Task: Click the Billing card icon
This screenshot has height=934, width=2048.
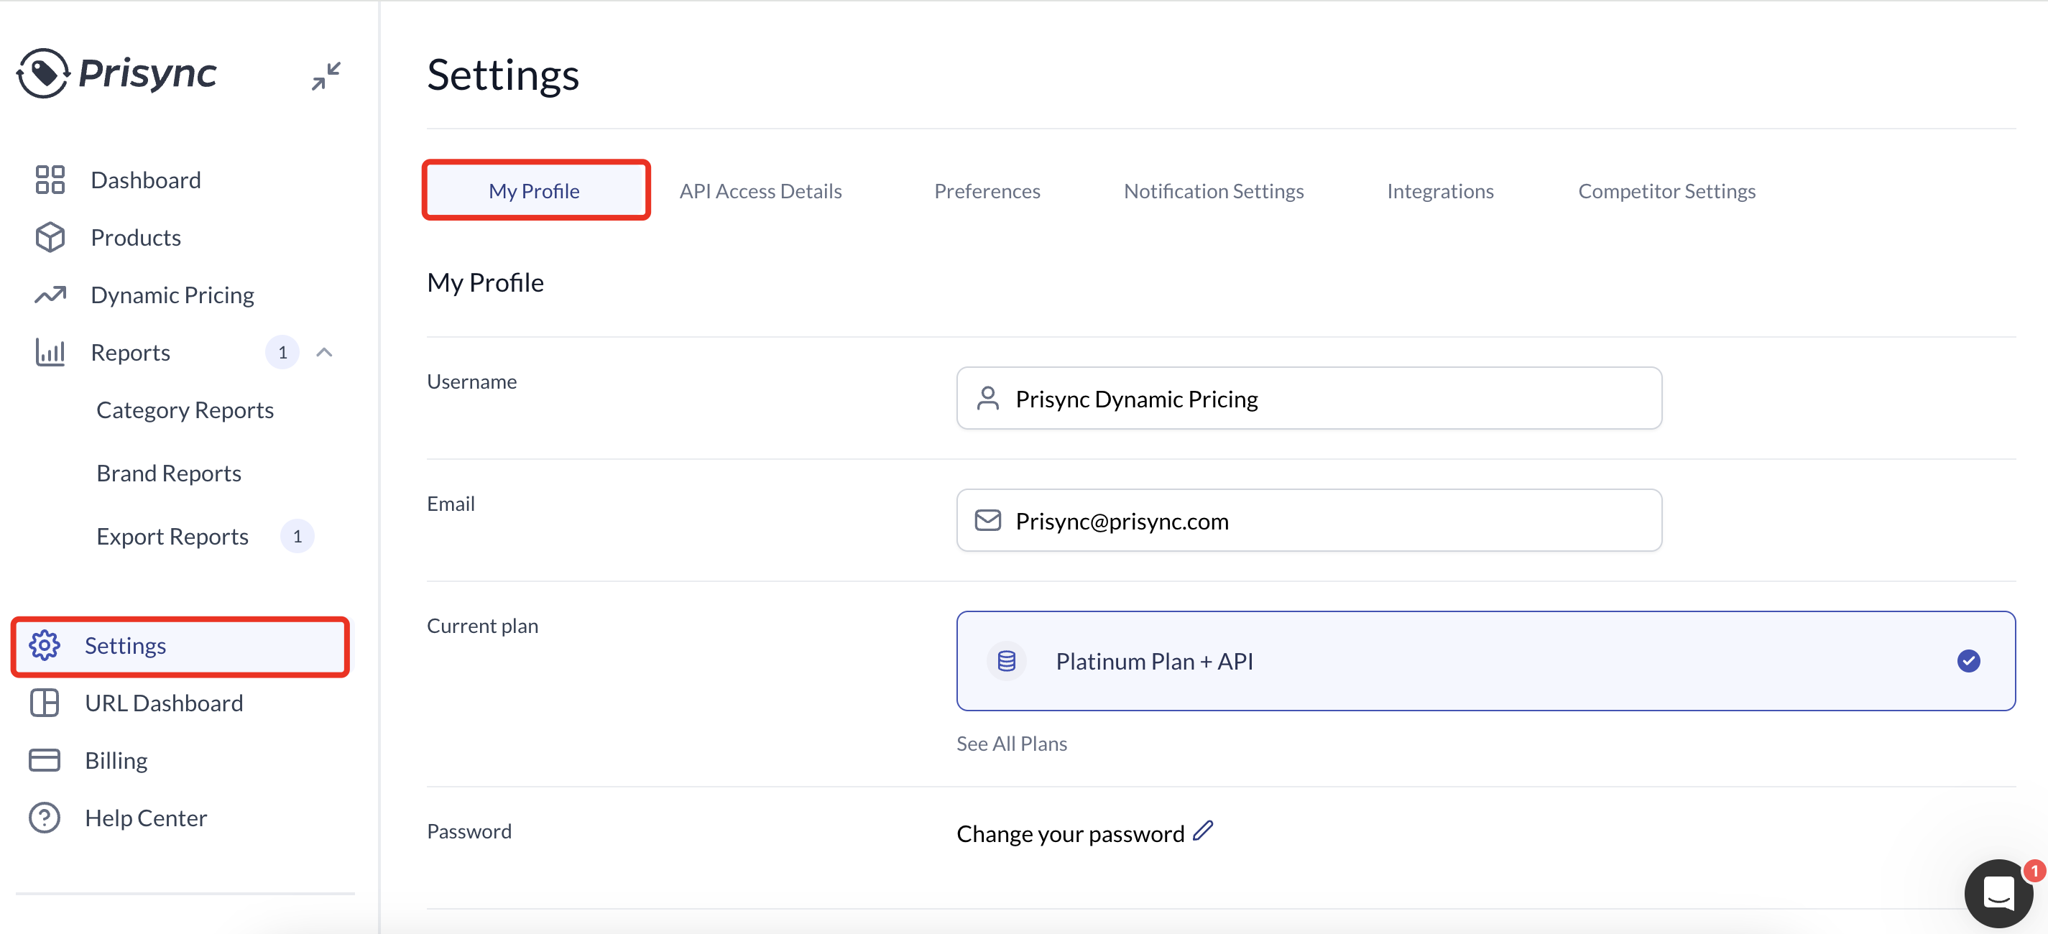Action: [x=45, y=760]
